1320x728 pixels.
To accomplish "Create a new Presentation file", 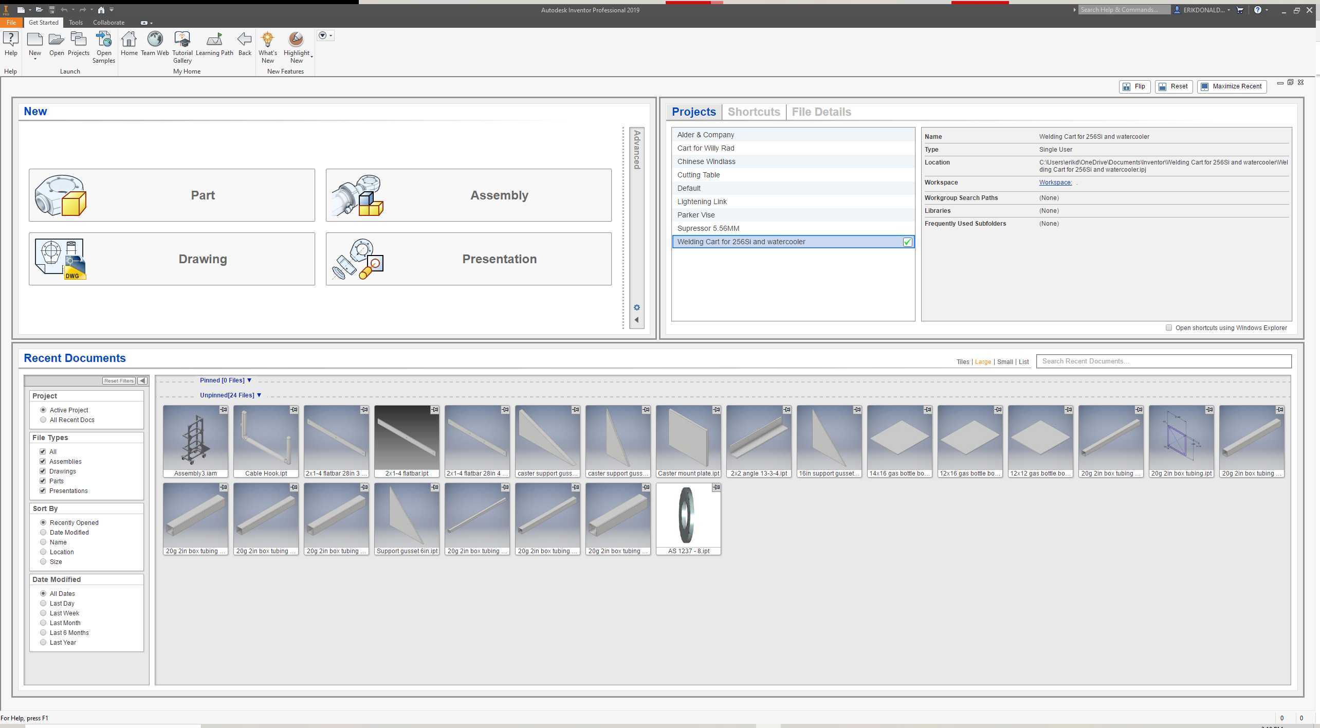I will point(469,259).
